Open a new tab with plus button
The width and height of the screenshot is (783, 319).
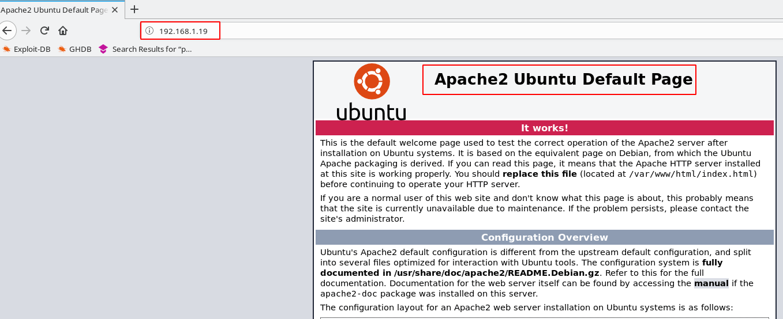coord(134,9)
